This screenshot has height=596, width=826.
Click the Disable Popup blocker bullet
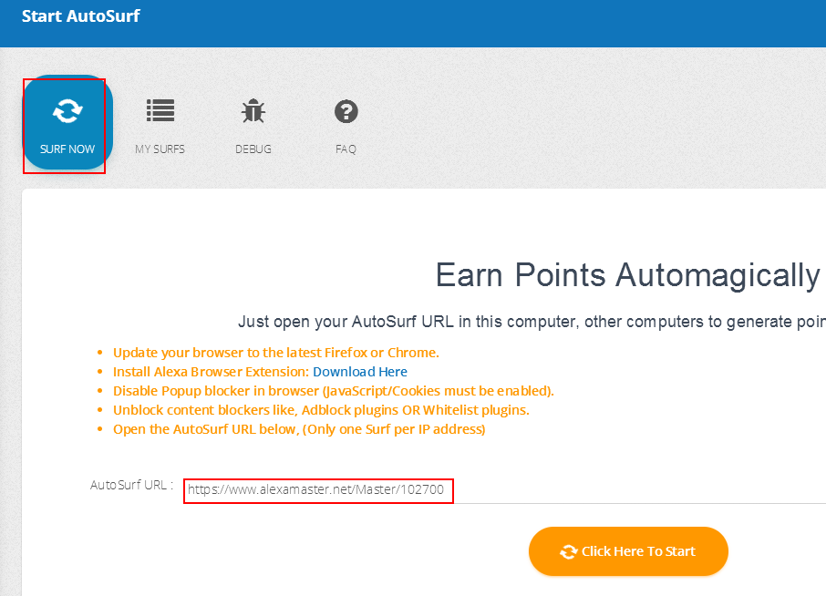click(x=334, y=391)
